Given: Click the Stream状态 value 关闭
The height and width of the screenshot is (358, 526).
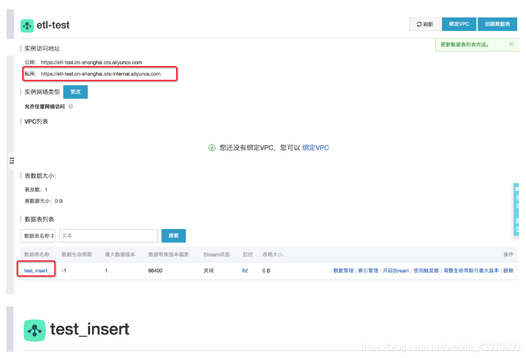Looking at the screenshot, I should click(209, 271).
